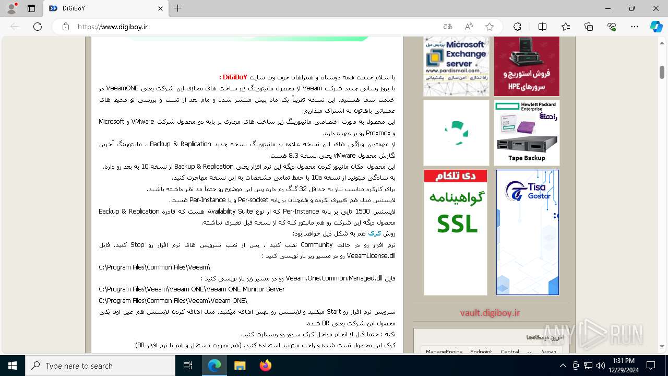Viewport: 668px width, 376px height.
Task: Open the Tape Backup ad banner
Action: pos(527,133)
